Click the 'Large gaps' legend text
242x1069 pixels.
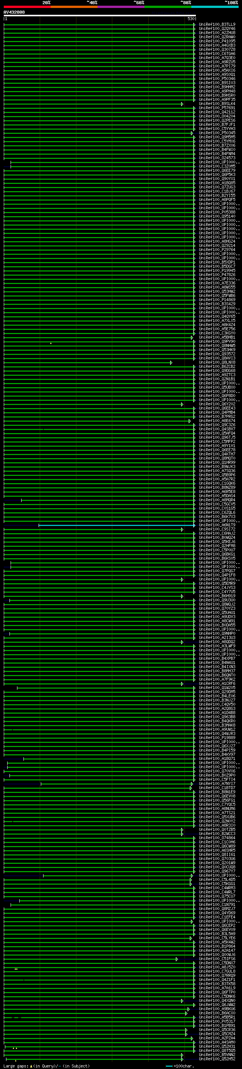pyautogui.click(x=16, y=1066)
